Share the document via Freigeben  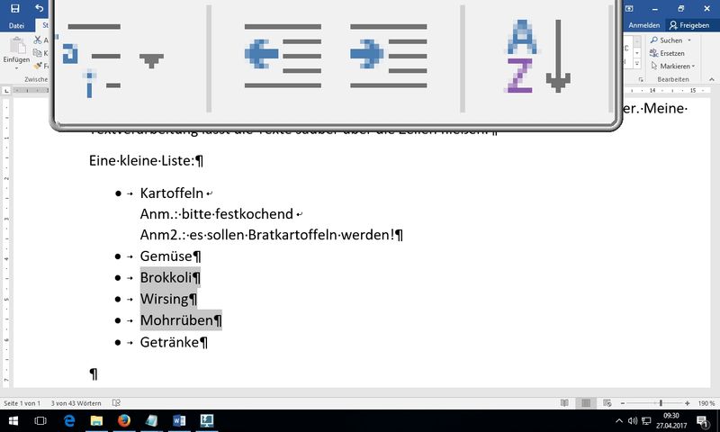click(x=689, y=25)
